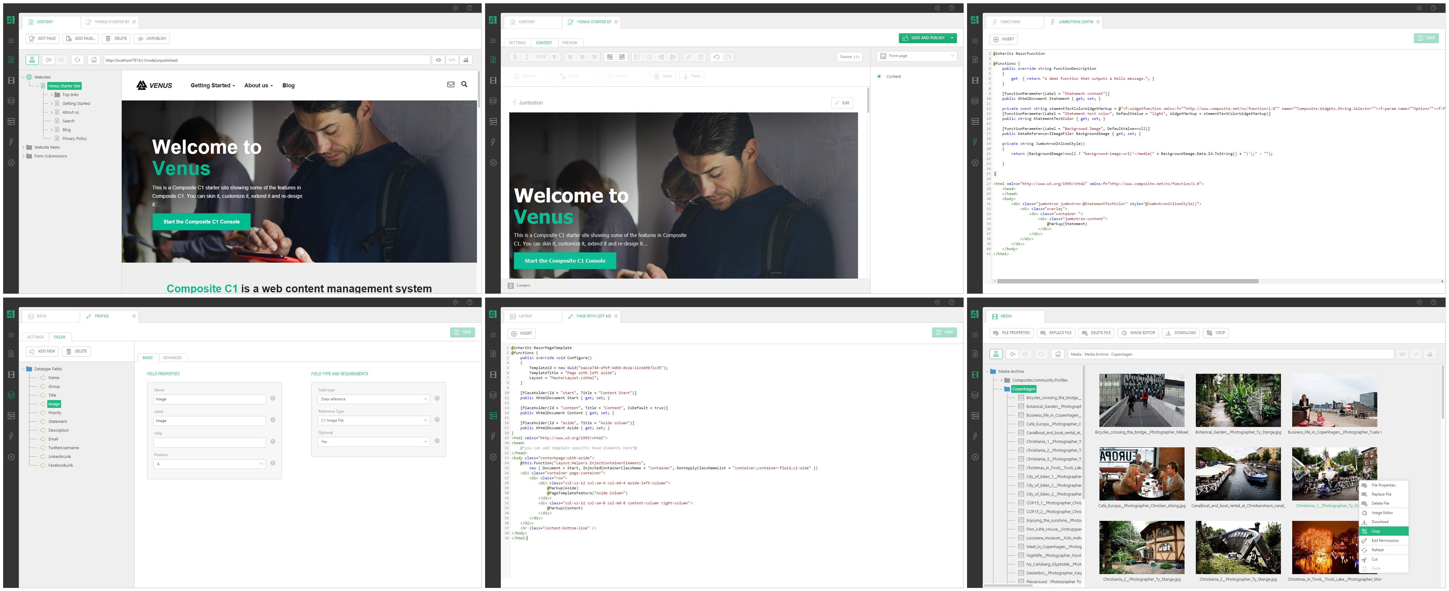Toggle the eye preview icon beside localhost URL
This screenshot has width=1449, height=591.
(x=438, y=60)
